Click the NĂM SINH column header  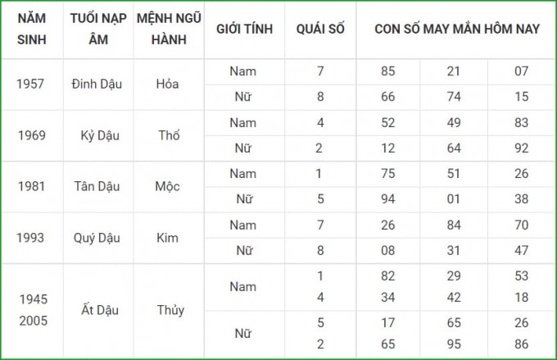coord(32,29)
